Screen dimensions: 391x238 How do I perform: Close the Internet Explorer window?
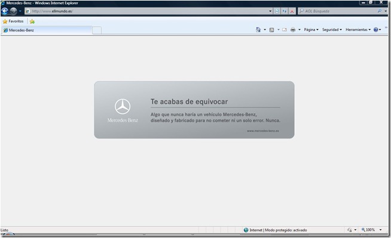381,2
